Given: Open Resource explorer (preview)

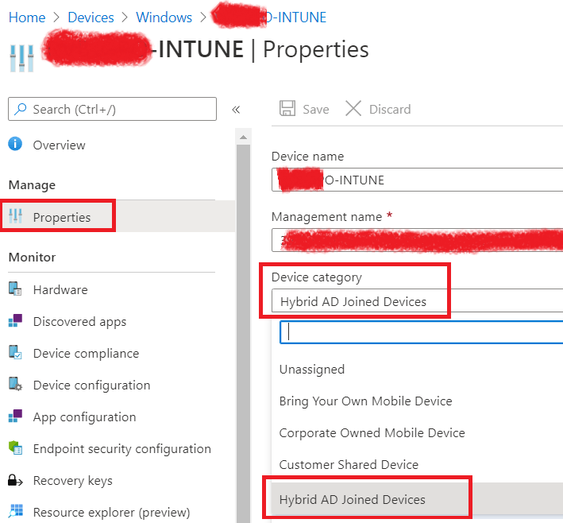Looking at the screenshot, I should [111, 512].
